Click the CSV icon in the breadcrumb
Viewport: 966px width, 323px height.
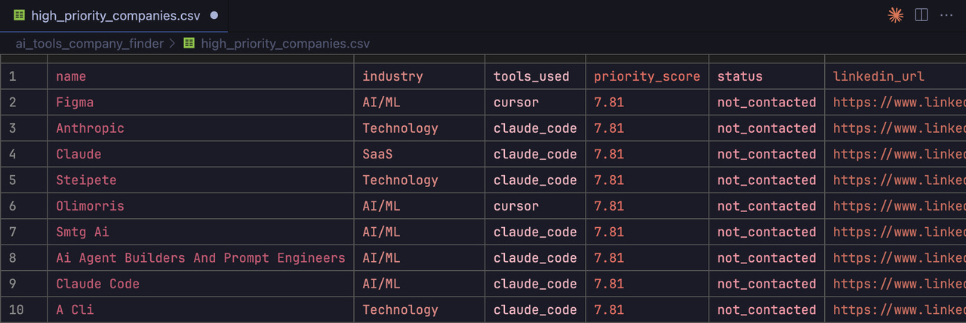189,43
